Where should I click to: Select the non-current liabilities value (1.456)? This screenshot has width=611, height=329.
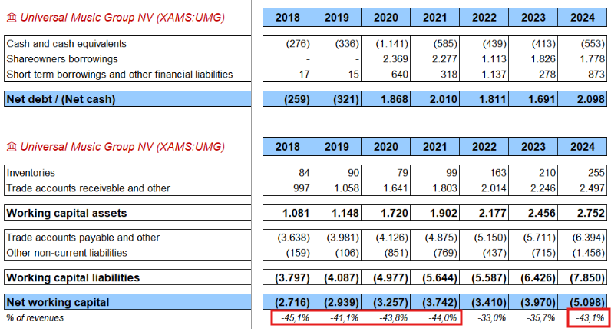pos(589,253)
